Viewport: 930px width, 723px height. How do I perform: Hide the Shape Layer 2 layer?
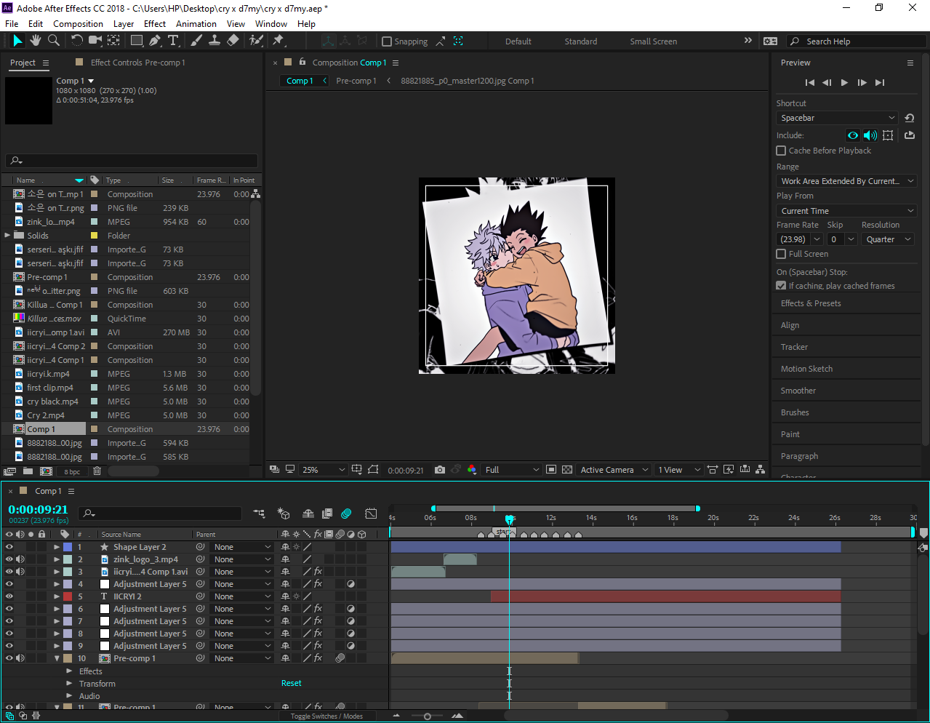click(x=9, y=547)
